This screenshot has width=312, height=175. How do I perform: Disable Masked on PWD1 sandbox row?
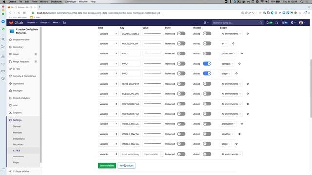point(207,64)
